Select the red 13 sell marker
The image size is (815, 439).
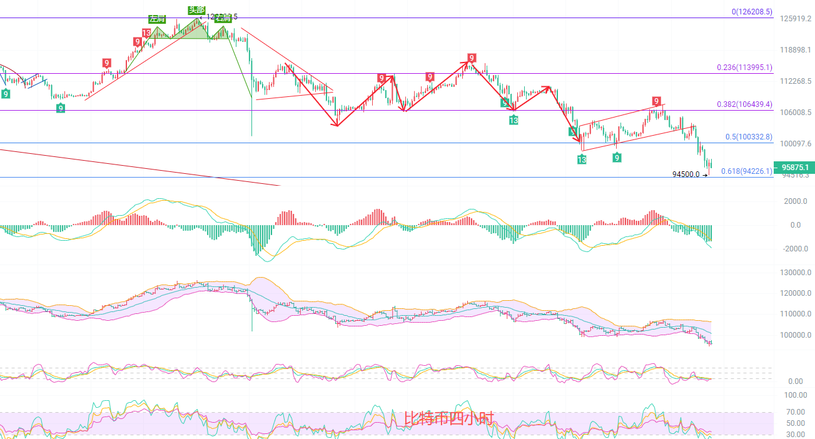pyautogui.click(x=146, y=33)
